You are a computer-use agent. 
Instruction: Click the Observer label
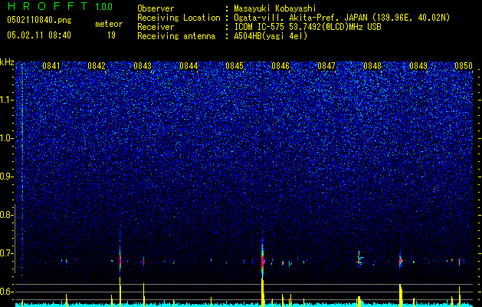[x=156, y=8]
